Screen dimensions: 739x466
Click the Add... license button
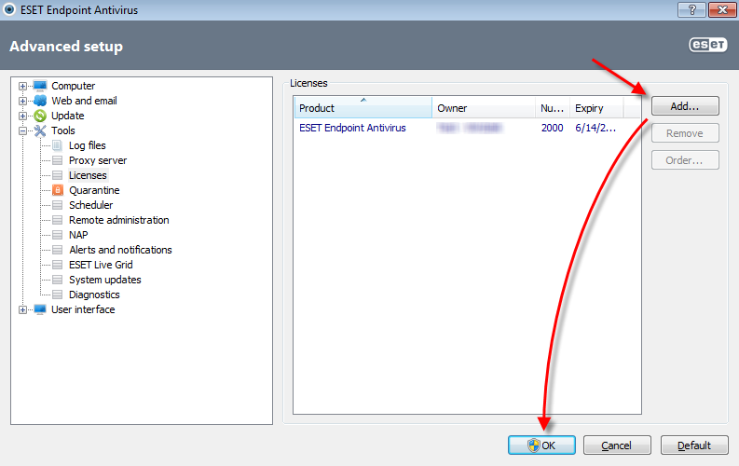[685, 106]
